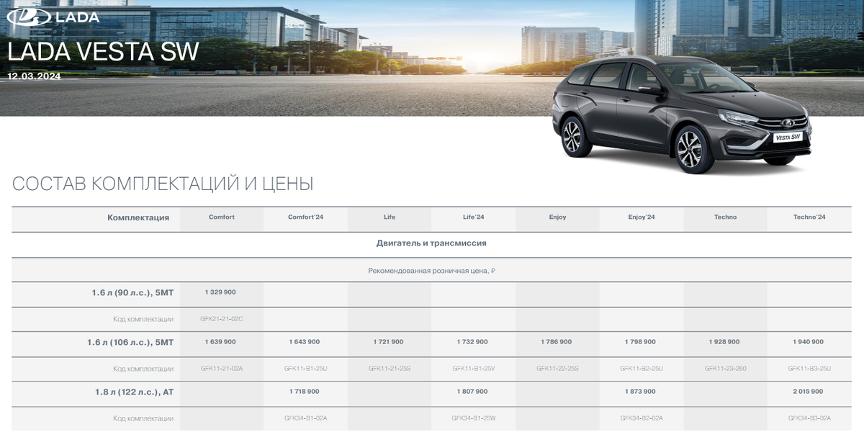Click the code GFK34-B2-02A
The height and width of the screenshot is (432, 864).
642,418
